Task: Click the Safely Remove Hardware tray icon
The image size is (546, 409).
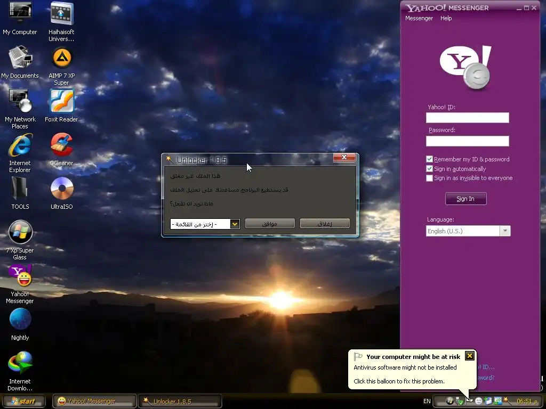Action: 460,401
